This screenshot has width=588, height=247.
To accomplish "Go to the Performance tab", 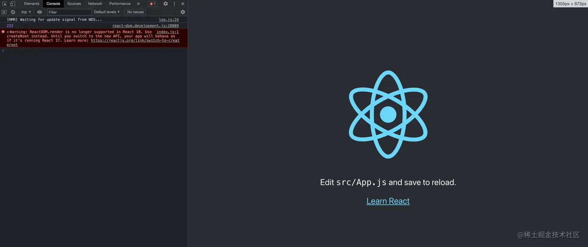I will coord(120,4).
